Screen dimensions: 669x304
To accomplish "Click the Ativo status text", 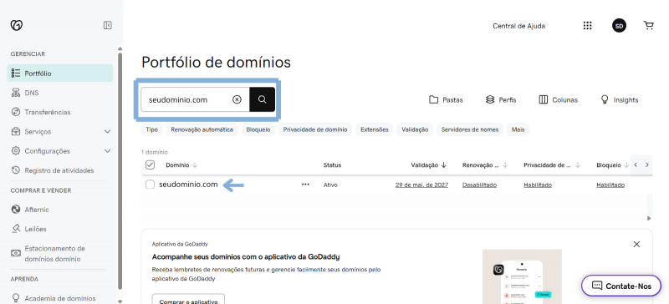I will tap(330, 185).
